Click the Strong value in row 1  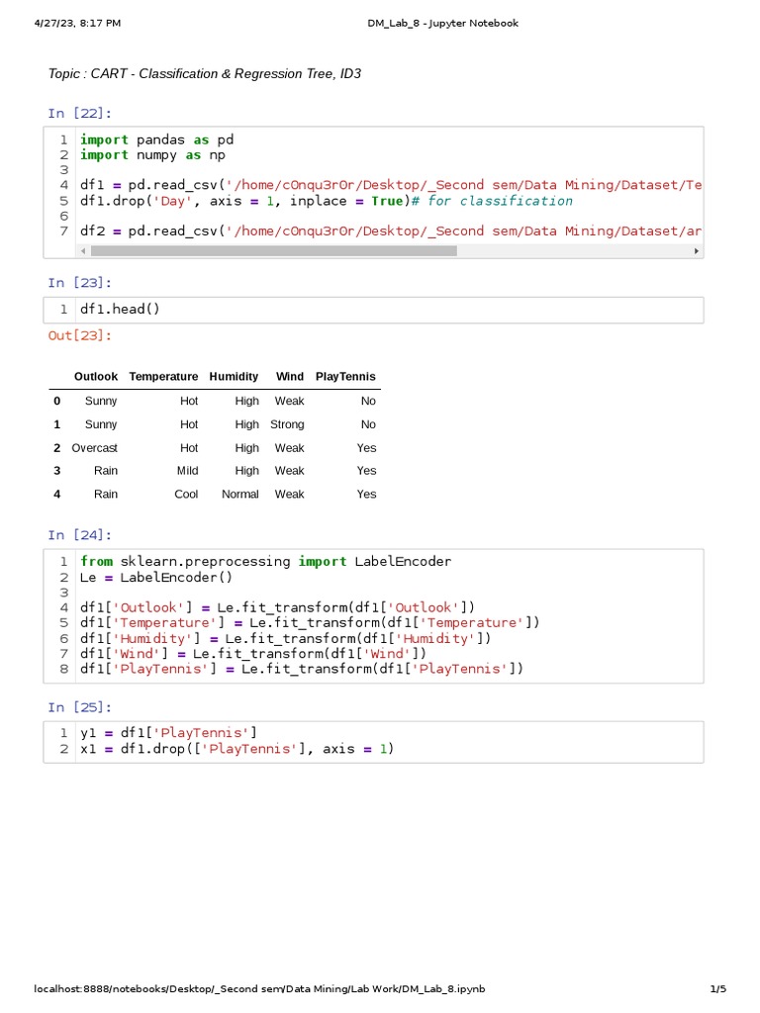click(x=287, y=424)
